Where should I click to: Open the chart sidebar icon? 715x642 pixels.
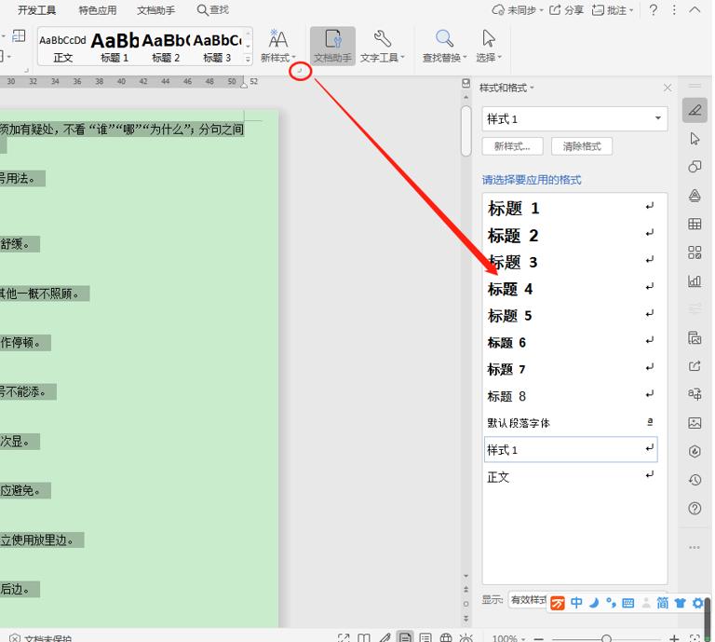coord(695,280)
